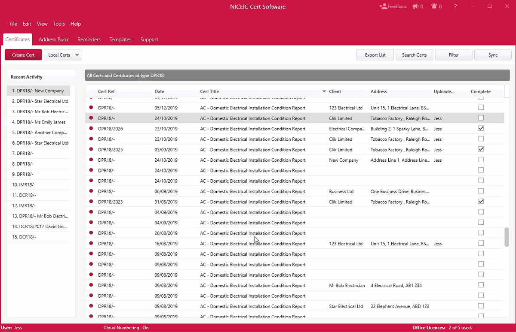Click the red status dot on DPR18/2026 row
Image resolution: width=516 pixels, height=332 pixels.
(91, 128)
